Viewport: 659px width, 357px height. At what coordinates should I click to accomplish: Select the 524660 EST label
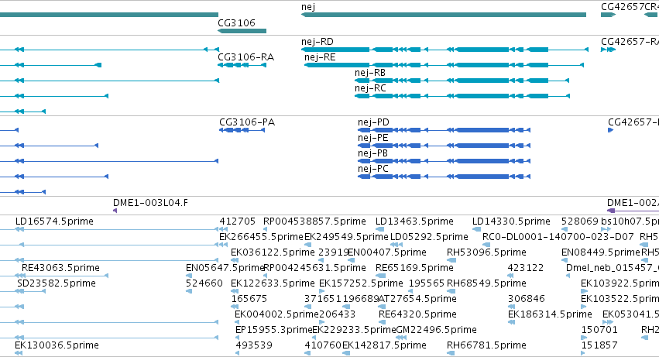click(204, 283)
